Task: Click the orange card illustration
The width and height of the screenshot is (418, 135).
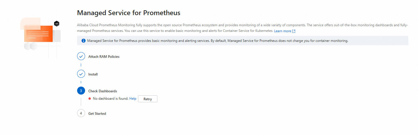Action: (x=38, y=34)
